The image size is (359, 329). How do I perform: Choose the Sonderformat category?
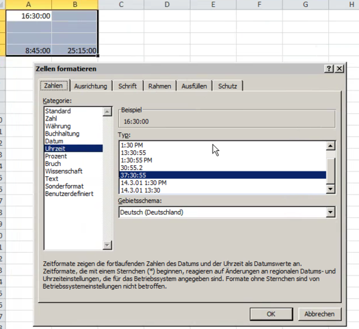73,186
